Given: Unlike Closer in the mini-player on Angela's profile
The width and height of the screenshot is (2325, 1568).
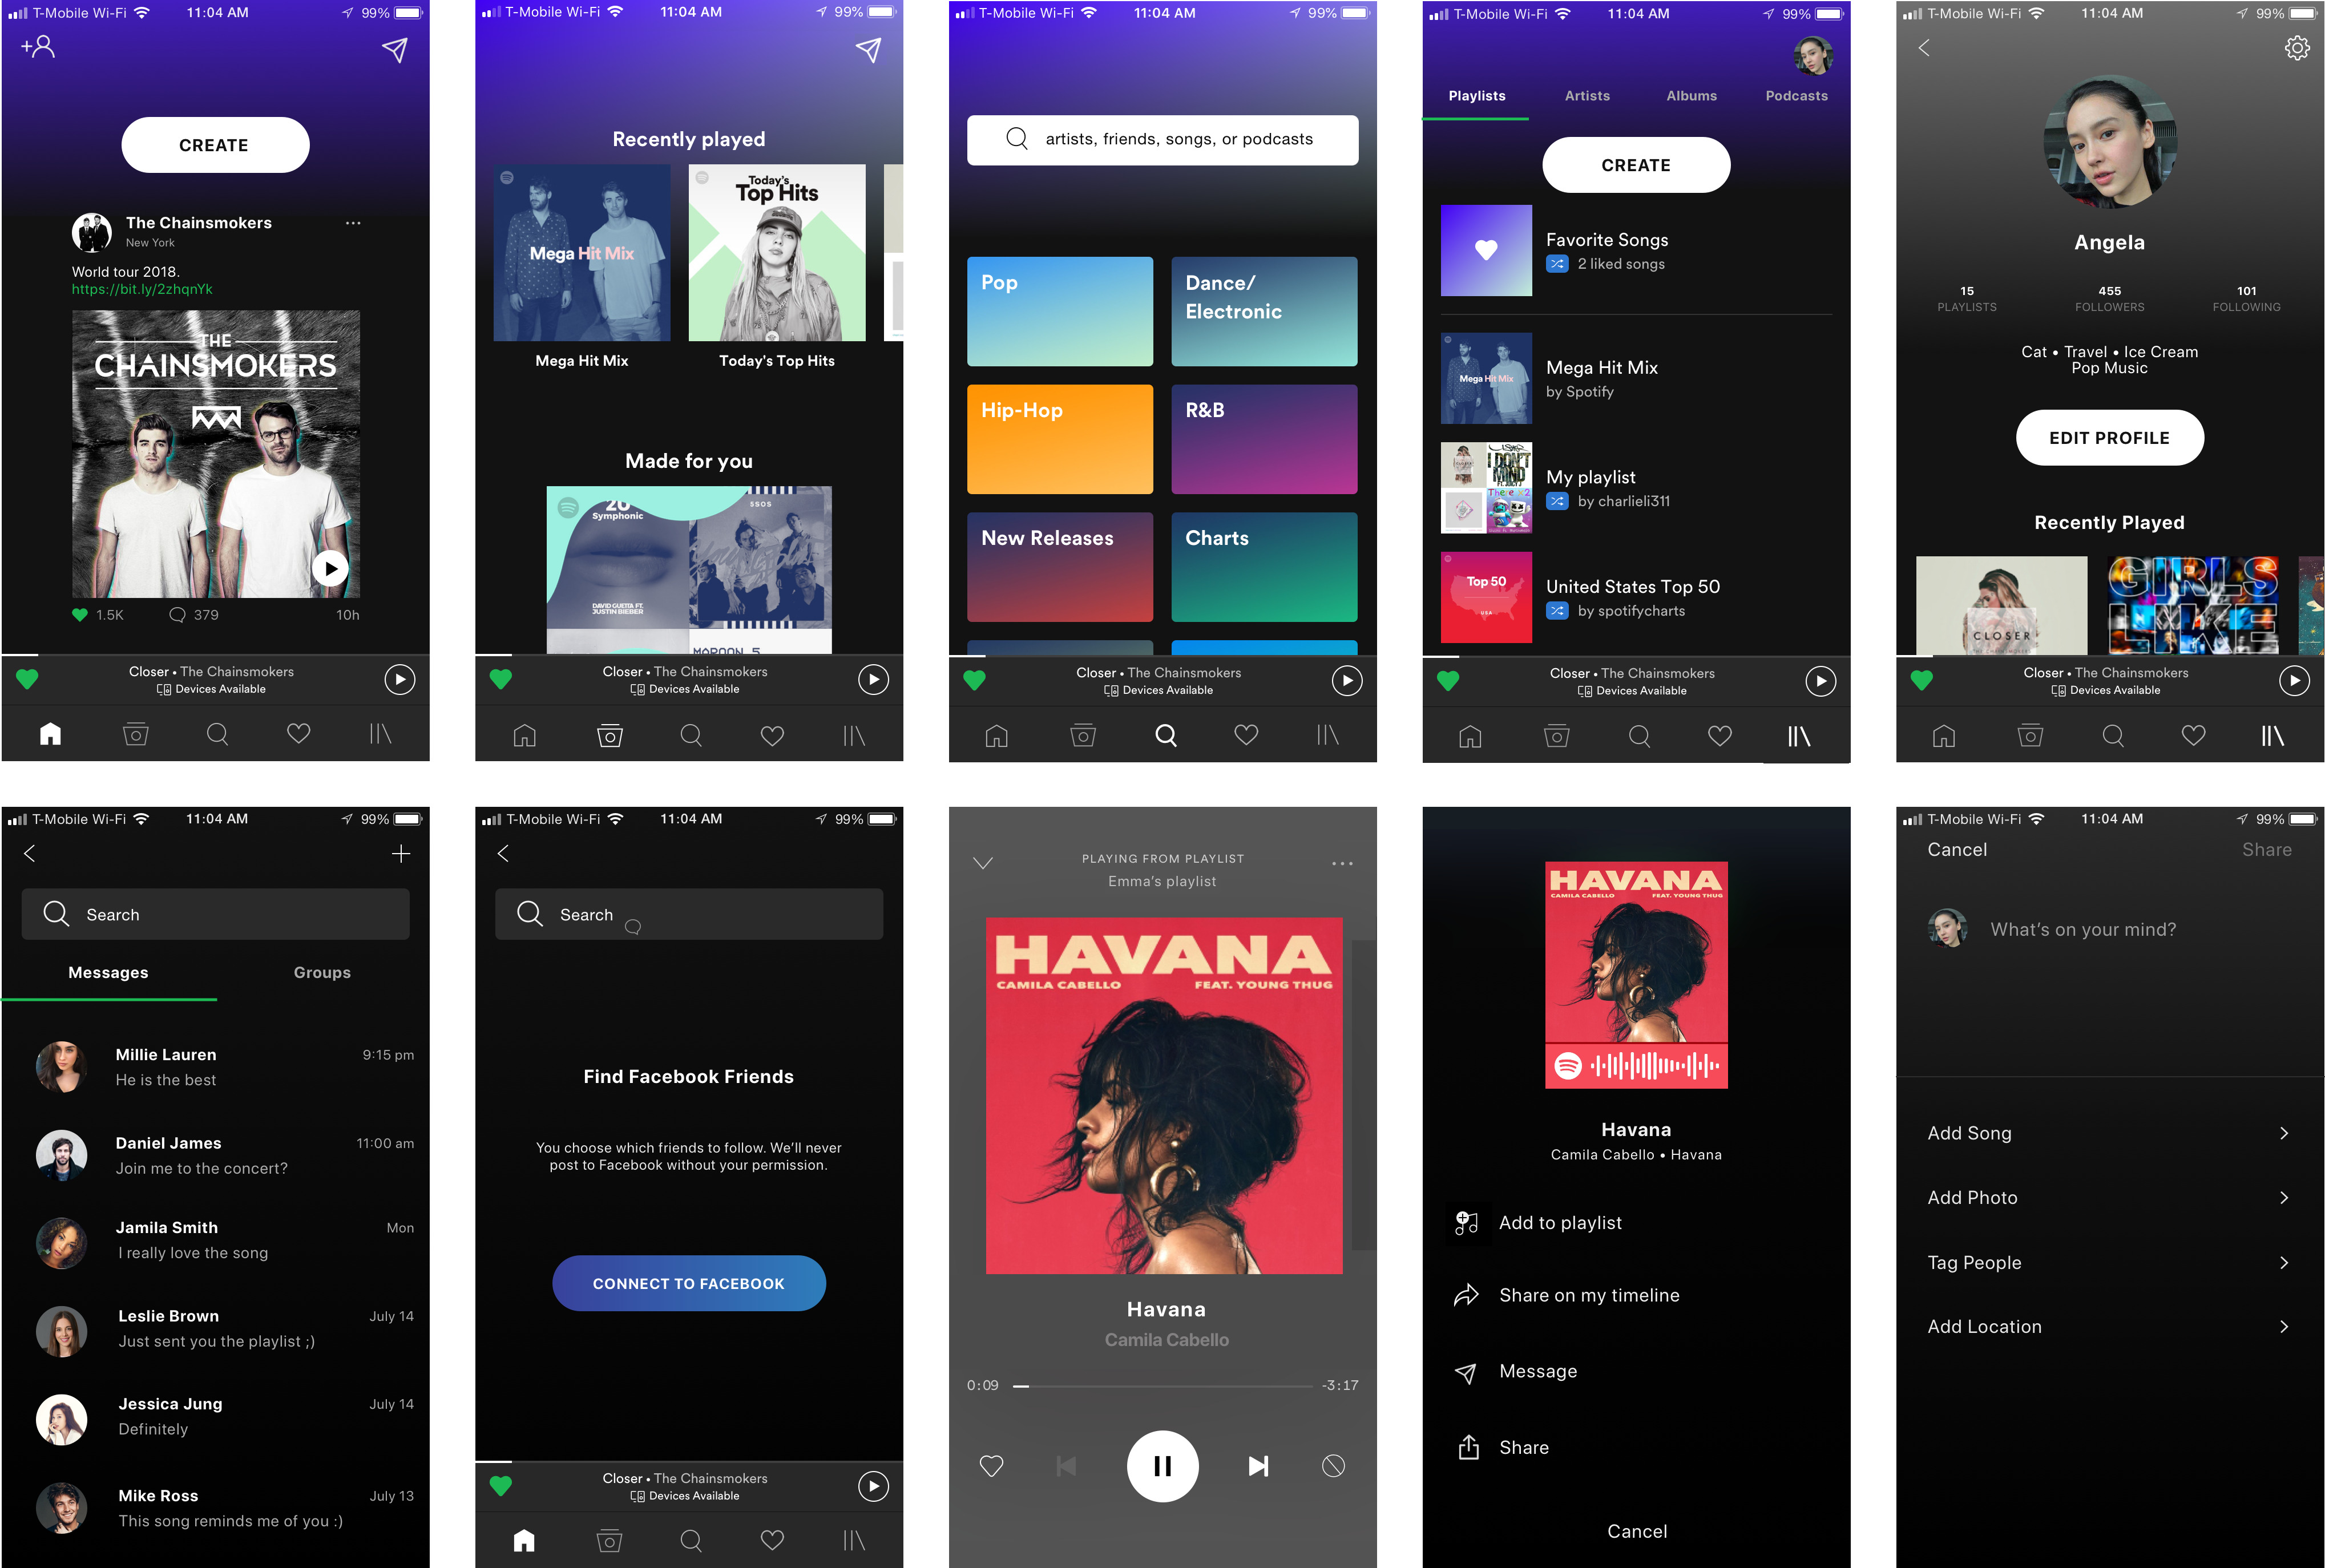Looking at the screenshot, I should click(1921, 680).
